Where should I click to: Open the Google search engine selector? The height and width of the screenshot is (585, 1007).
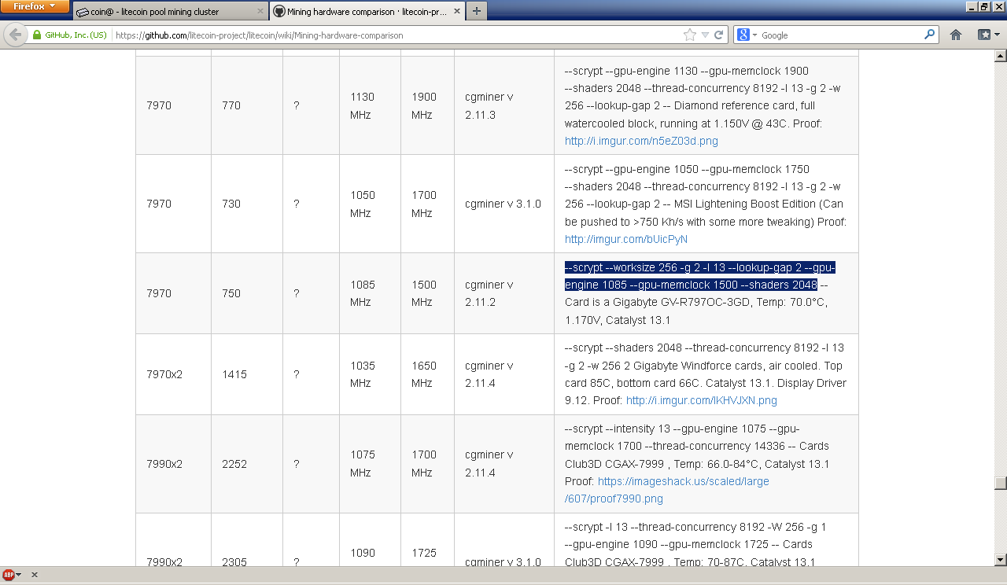coord(747,35)
